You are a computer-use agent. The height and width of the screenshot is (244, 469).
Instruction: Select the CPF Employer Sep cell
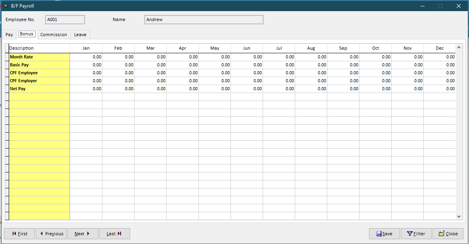click(343, 81)
